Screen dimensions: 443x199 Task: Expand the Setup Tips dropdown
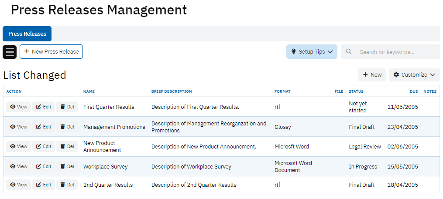312,52
